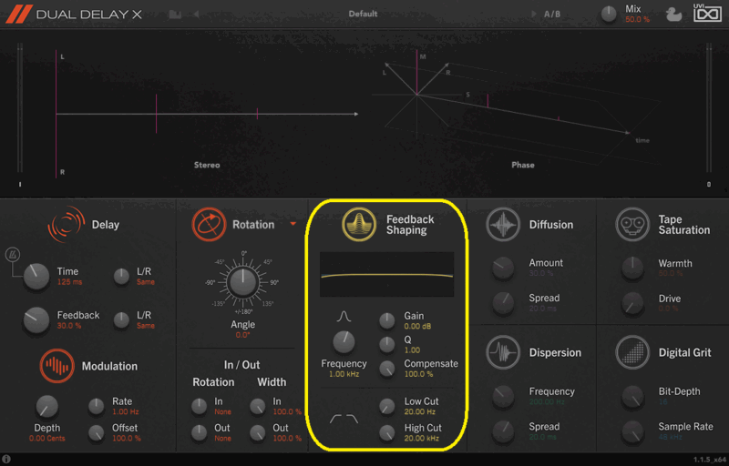The height and width of the screenshot is (466, 729).
Task: Toggle the Feedback Shaping module icon
Action: (359, 225)
